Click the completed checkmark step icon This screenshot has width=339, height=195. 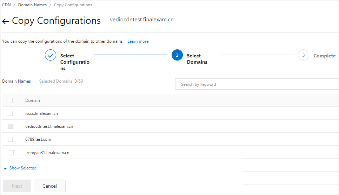pyautogui.click(x=51, y=55)
